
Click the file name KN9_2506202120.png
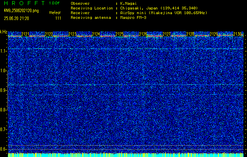point(21,11)
